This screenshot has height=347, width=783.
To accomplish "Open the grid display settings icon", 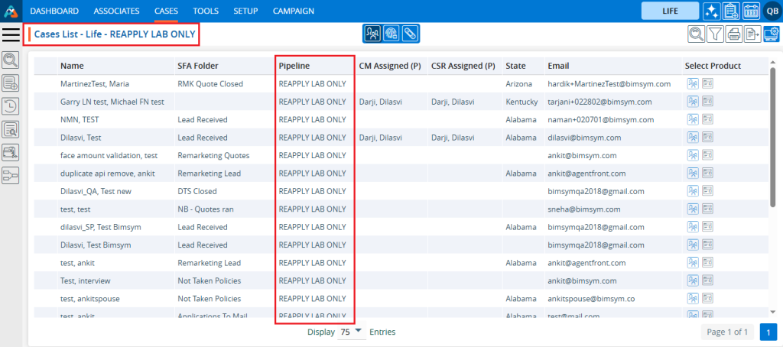I will [x=771, y=34].
